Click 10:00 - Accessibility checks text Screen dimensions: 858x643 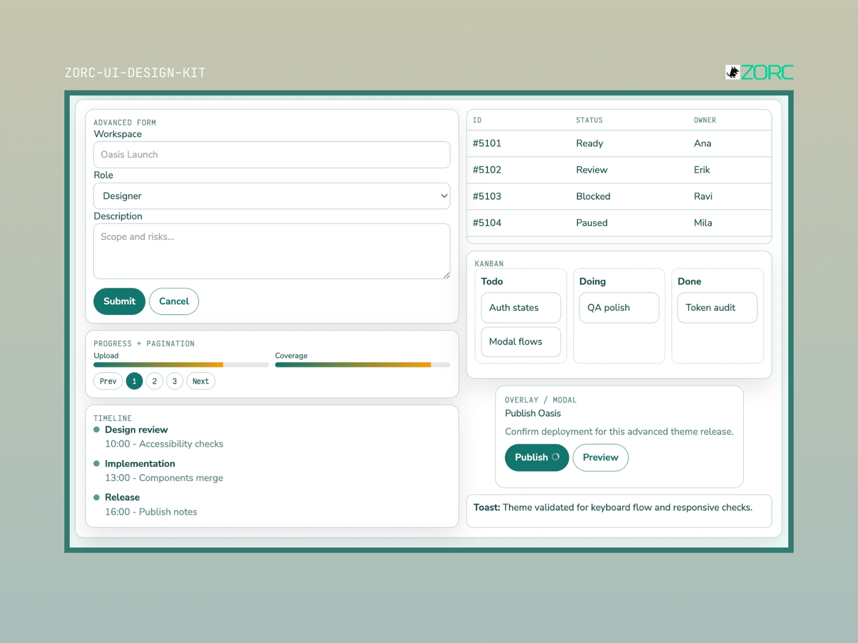coord(164,444)
